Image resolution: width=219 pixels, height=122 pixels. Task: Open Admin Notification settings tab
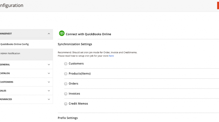(10, 53)
